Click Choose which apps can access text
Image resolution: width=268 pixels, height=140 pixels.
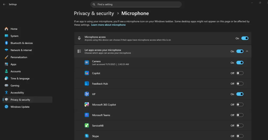point(108,53)
